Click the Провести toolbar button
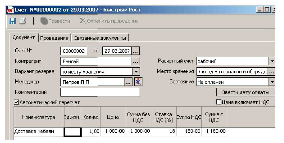The width and height of the screenshot is (284, 143). click(55, 21)
